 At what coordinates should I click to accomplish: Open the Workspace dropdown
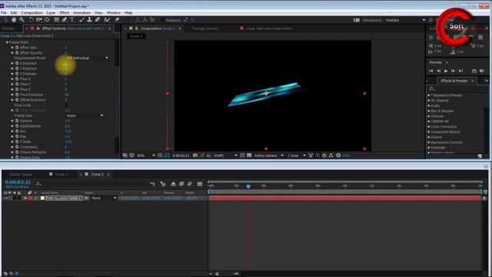pyautogui.click(x=405, y=20)
